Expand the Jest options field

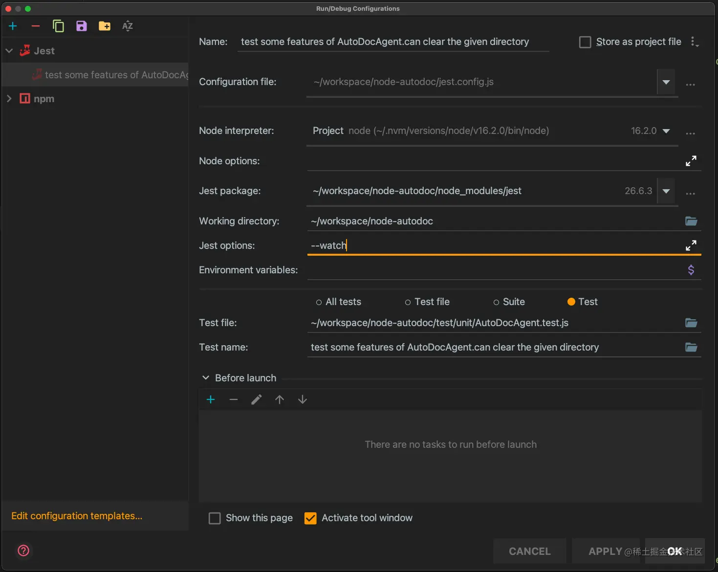click(x=691, y=245)
